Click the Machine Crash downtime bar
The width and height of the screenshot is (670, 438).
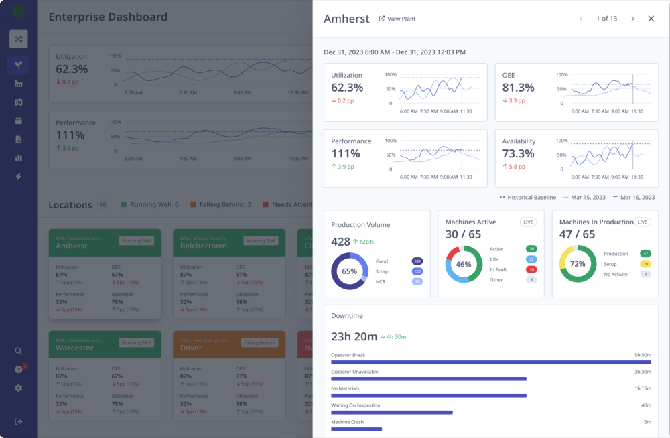click(356, 429)
